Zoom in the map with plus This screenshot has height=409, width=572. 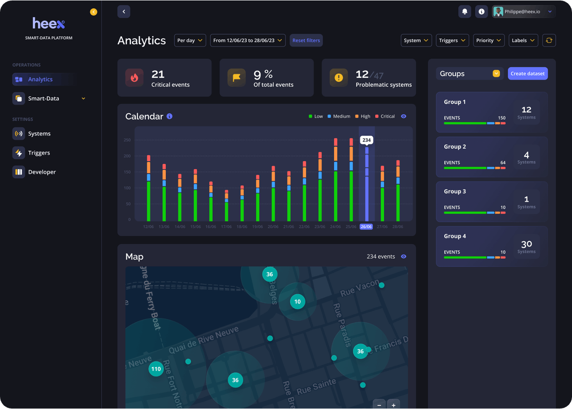click(393, 405)
